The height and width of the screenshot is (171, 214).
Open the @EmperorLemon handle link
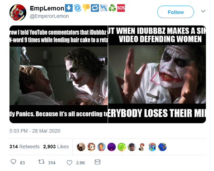[49, 16]
